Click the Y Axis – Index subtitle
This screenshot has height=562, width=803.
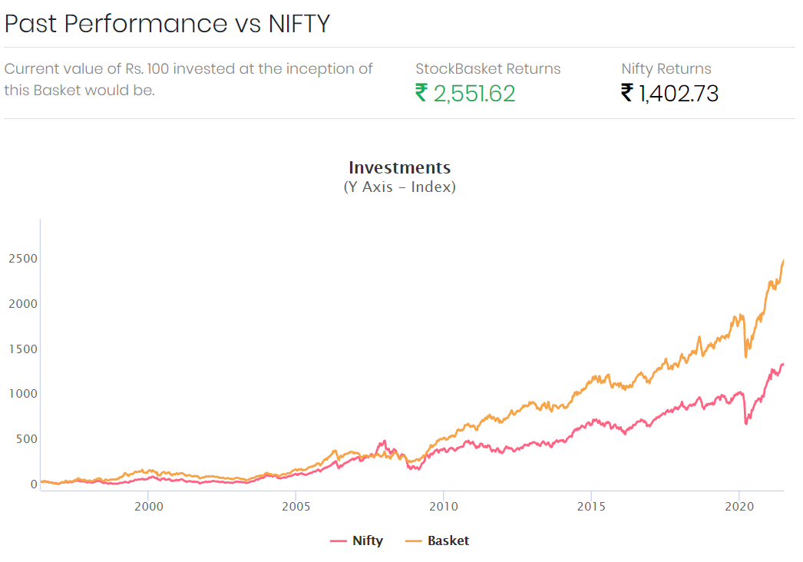[x=399, y=187]
